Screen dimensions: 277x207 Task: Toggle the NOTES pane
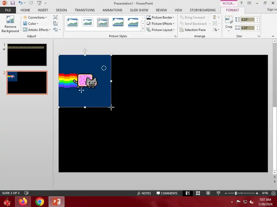click(144, 193)
